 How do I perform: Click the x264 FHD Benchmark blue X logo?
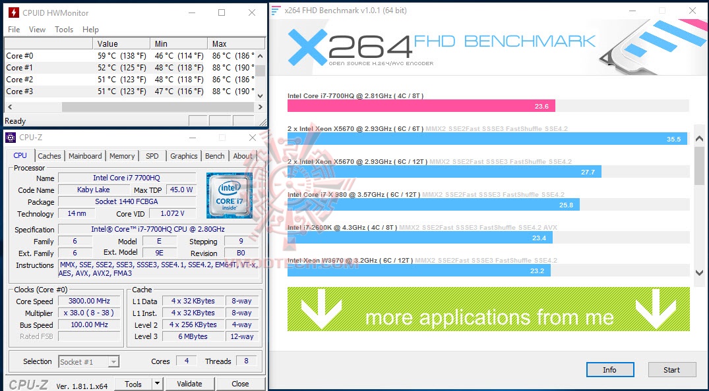(x=307, y=47)
